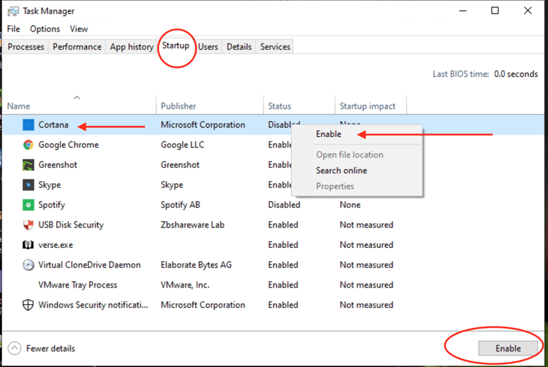Select the USB Disk Security shield icon
Viewport: 548px width, 367px height.
pyautogui.click(x=28, y=225)
